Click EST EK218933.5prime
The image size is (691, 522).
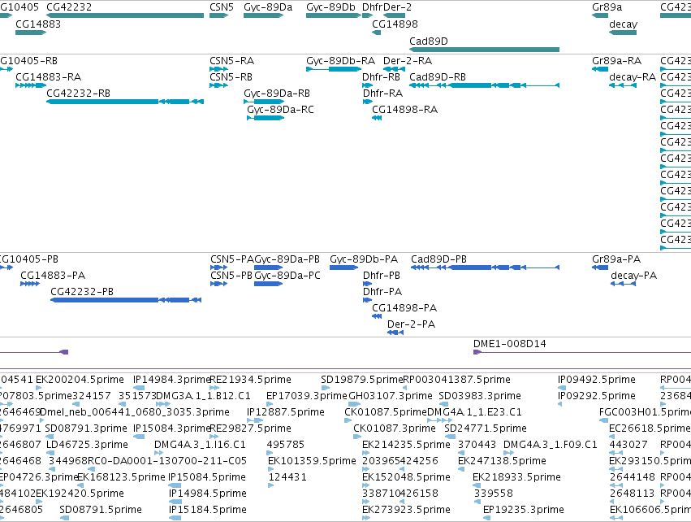click(516, 478)
